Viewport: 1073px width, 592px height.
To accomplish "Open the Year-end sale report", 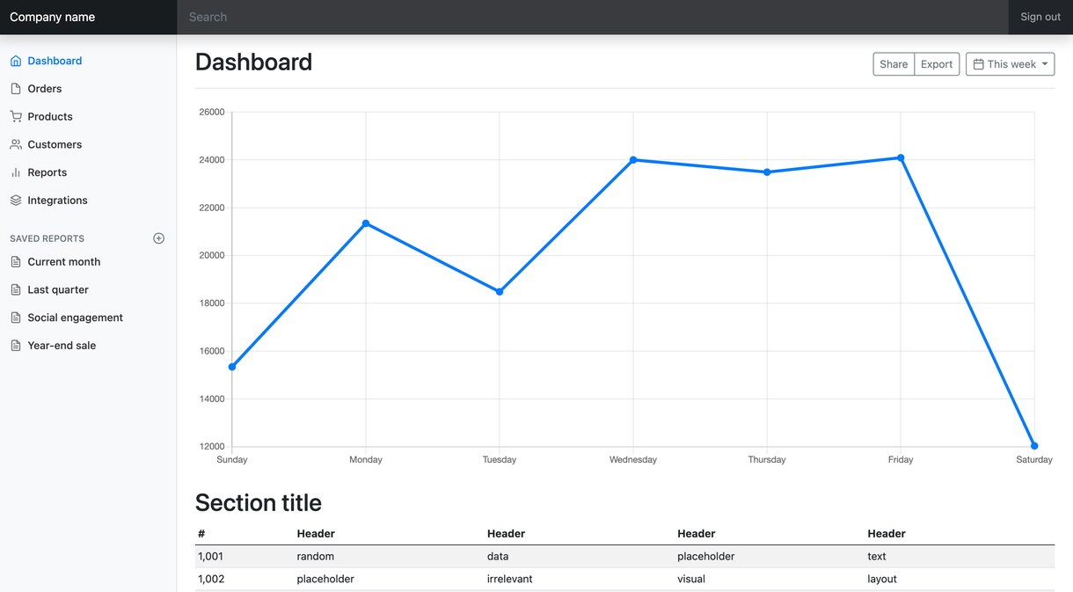I will [x=62, y=346].
